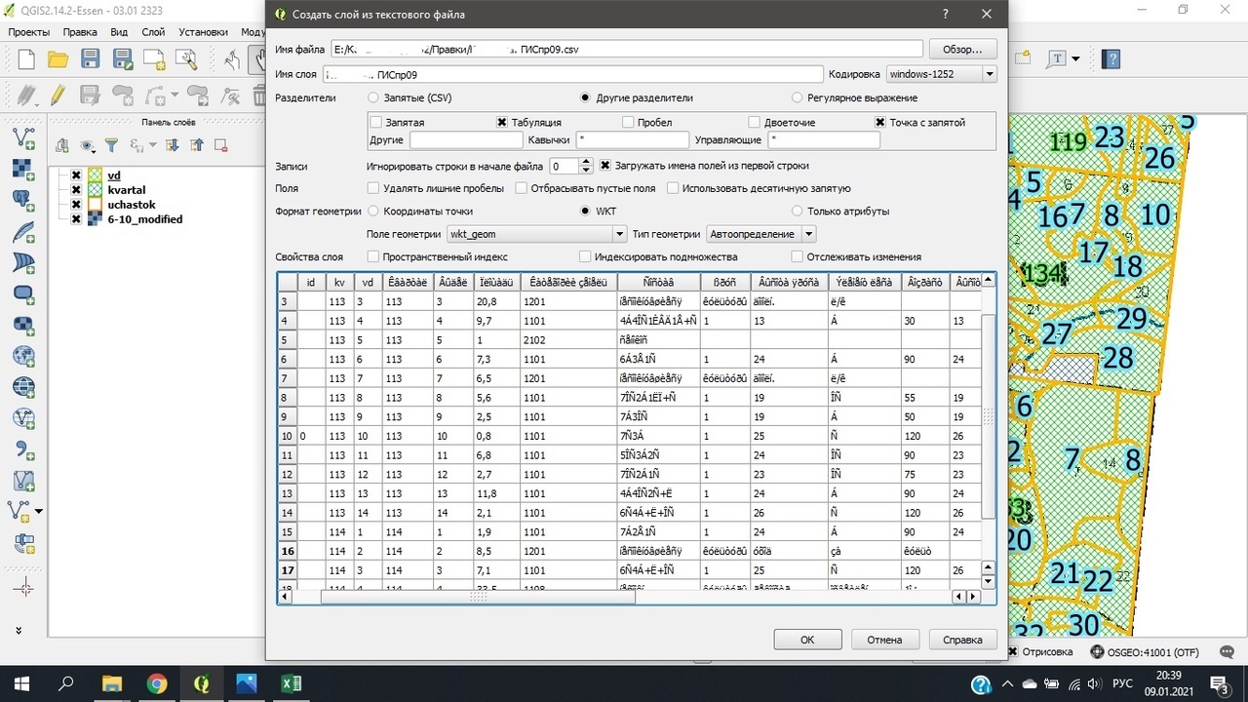Enable the Пространственный индекс checkbox
The width and height of the screenshot is (1248, 702).
click(x=373, y=256)
